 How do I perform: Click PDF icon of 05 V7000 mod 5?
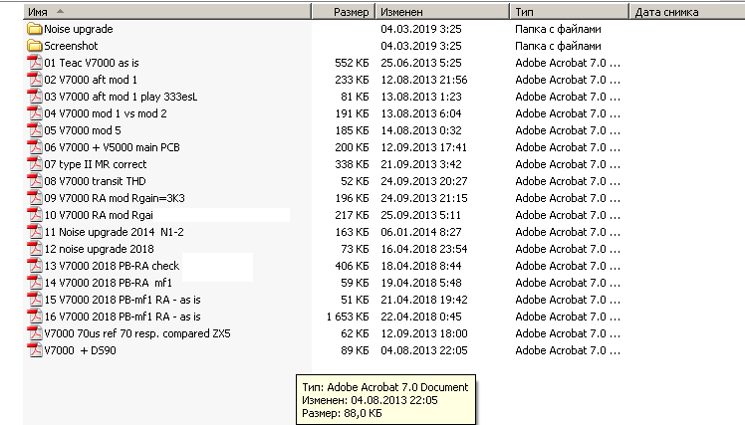[34, 130]
